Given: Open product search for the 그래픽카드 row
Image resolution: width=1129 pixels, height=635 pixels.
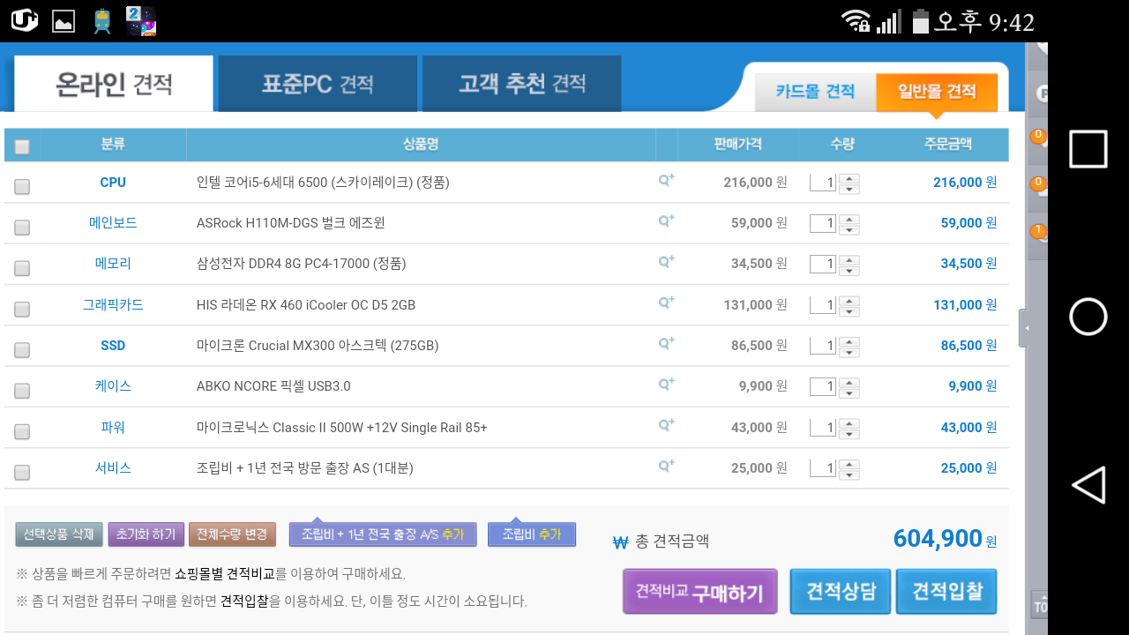Looking at the screenshot, I should pyautogui.click(x=667, y=303).
